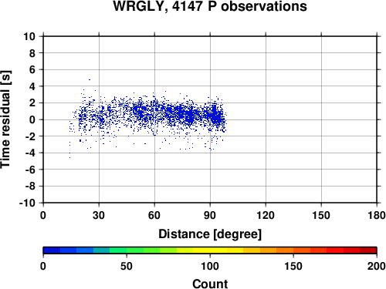Screen dimensions: 386x289
Task: Click the x-axis tick label 180
Action: pos(377,215)
